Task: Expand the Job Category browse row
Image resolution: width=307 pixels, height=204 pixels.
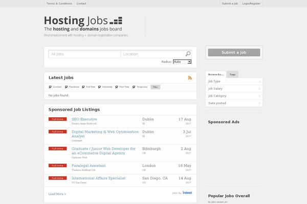Action: point(234,96)
